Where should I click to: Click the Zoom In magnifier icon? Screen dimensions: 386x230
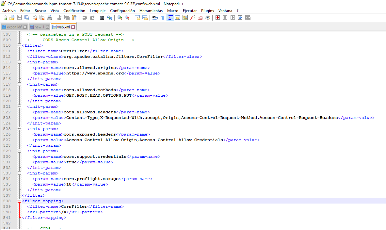[x=120, y=18]
